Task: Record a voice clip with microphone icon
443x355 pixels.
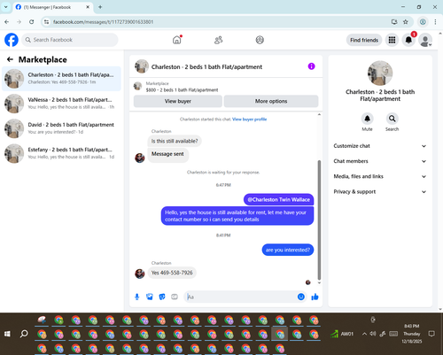Action: pos(136,297)
